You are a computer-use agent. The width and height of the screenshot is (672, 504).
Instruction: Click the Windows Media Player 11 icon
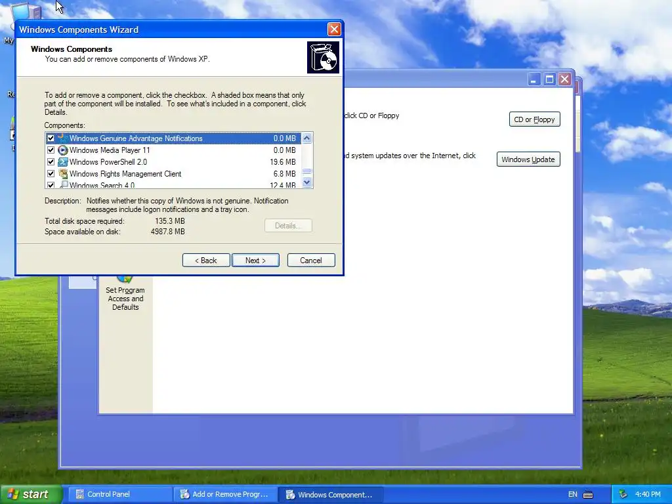(63, 150)
